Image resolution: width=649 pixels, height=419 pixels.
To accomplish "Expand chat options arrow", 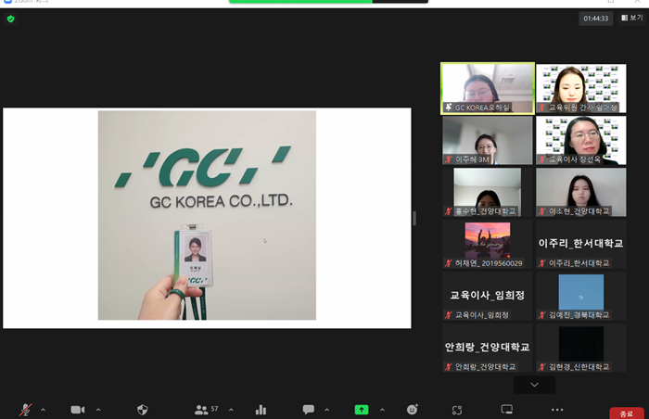I will [x=327, y=410].
